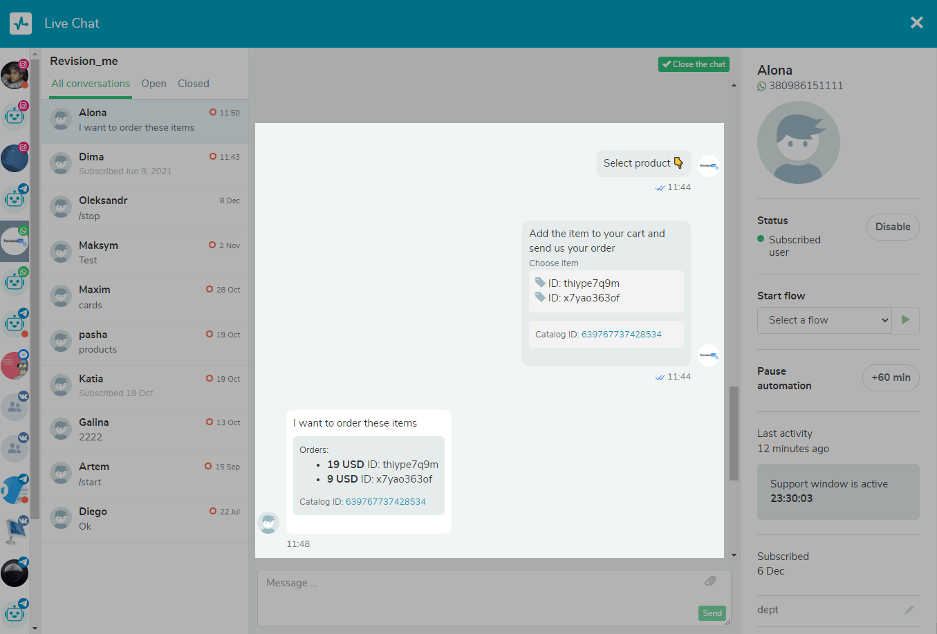Disable the subscribed user Alona
937x634 pixels.
click(x=893, y=227)
